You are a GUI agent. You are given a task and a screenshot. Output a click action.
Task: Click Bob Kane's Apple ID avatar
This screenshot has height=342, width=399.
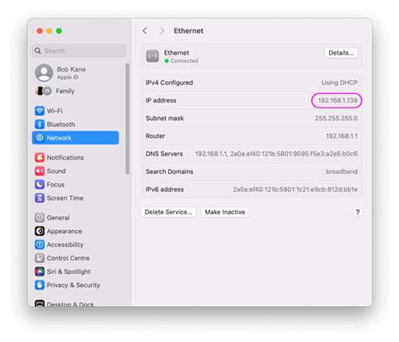[44, 72]
